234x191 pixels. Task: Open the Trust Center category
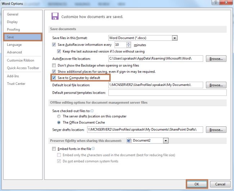click(x=16, y=84)
